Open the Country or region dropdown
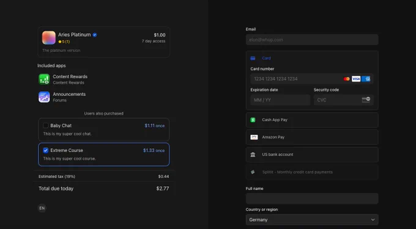Viewport: 416px width, 229px height. coord(312,220)
